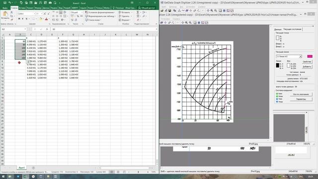The height and width of the screenshot is (179, 318).
Task: Select pan move tool in Graph Digitizer top toolbar
Action: (208, 10)
